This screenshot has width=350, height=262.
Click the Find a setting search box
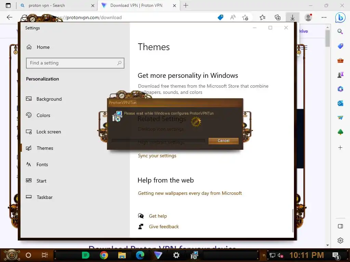75,63
